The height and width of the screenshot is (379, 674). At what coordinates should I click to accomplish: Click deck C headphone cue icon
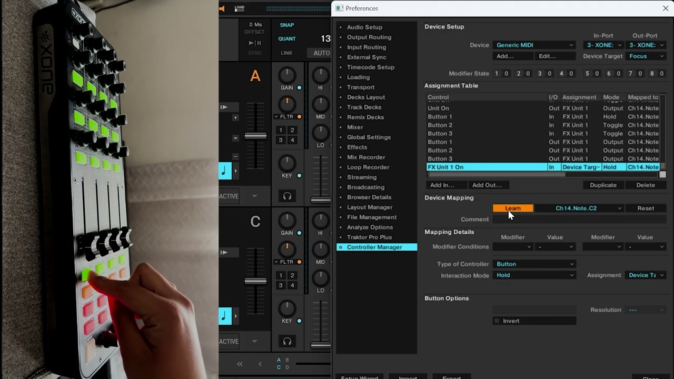pos(287,341)
